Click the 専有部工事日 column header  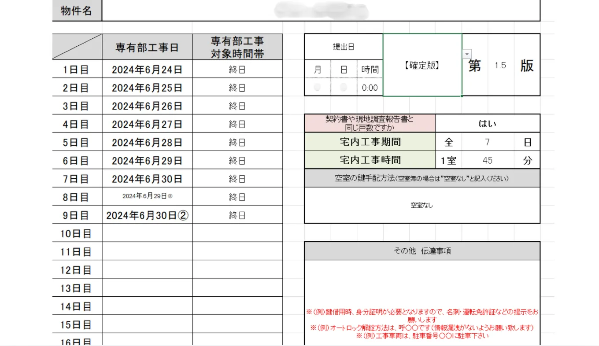coord(147,48)
